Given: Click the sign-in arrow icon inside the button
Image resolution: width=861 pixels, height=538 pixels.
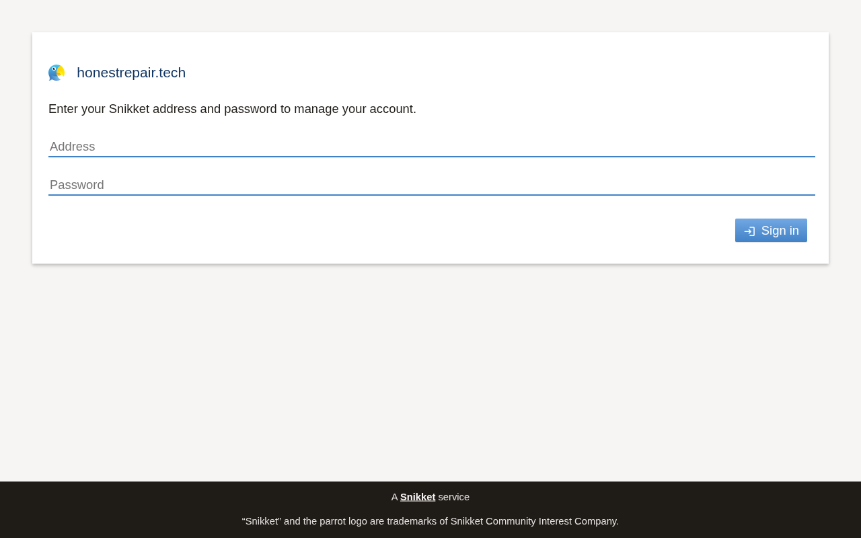Looking at the screenshot, I should 749,231.
